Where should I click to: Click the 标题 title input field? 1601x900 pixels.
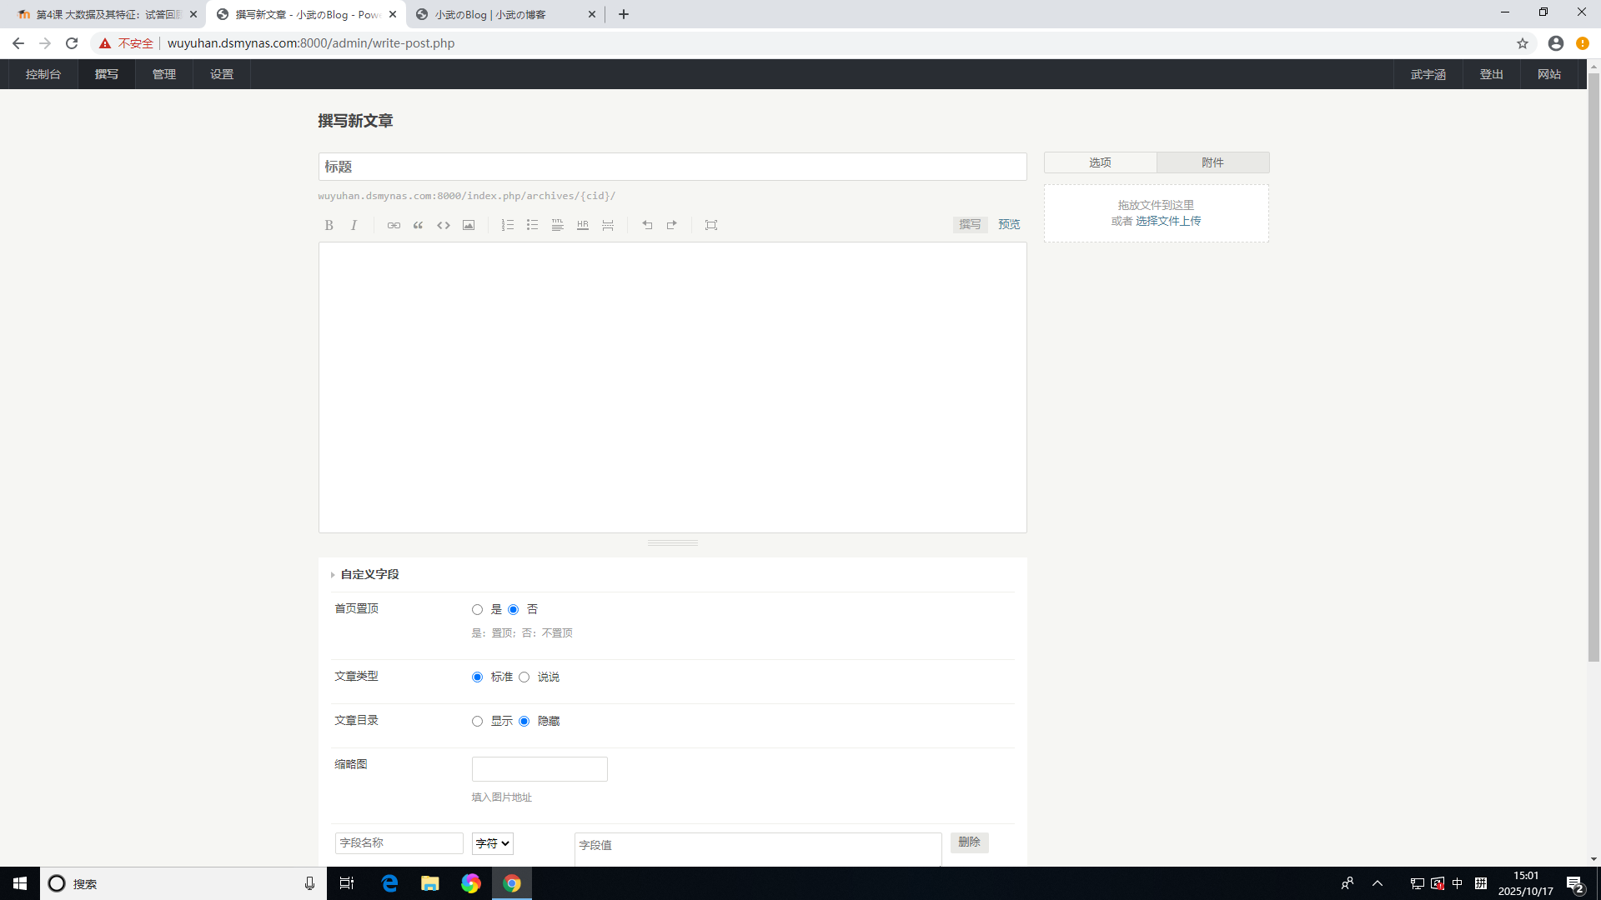(x=672, y=167)
